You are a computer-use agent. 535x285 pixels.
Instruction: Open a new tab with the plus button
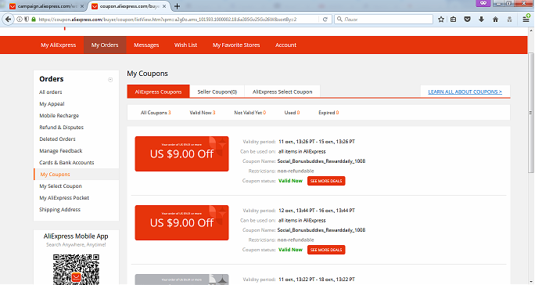[177, 6]
